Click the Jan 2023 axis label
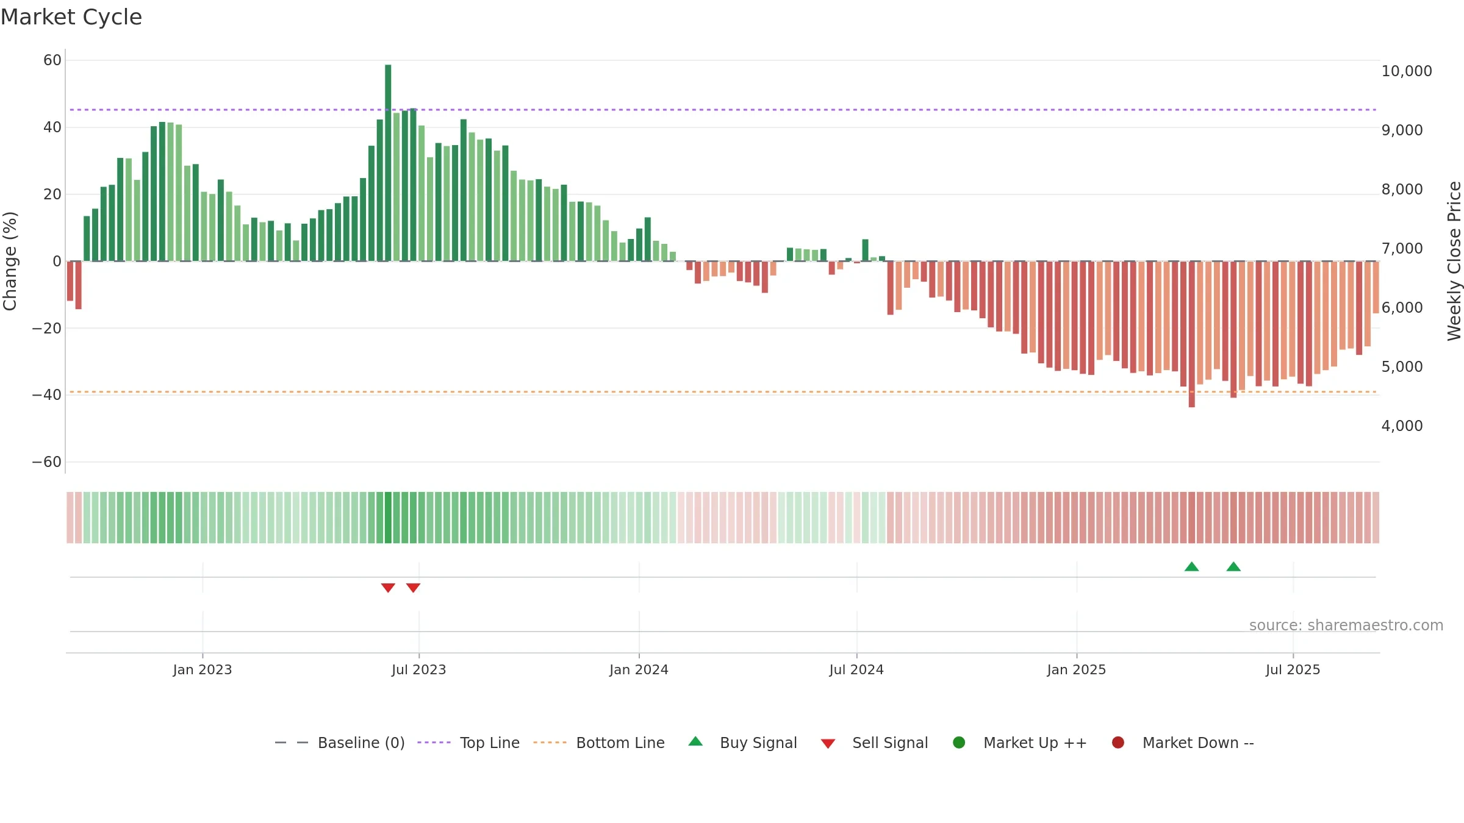Screen dimensions: 1464x823 coord(203,669)
